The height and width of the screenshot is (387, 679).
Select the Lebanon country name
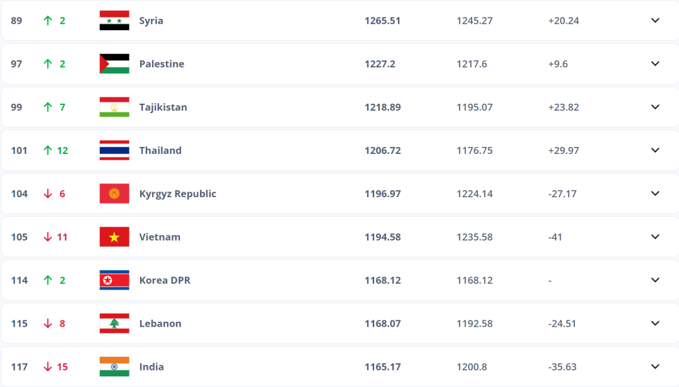coord(160,324)
